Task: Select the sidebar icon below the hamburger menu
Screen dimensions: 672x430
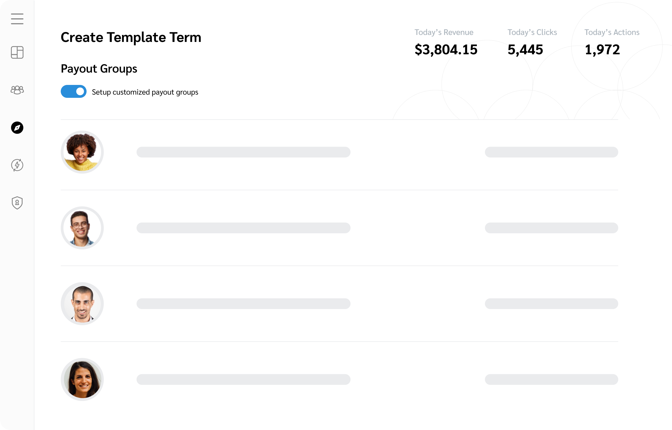Action: (17, 52)
